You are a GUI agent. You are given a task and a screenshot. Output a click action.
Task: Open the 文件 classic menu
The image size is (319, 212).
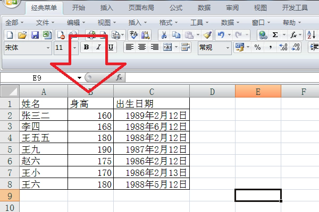click(45, 22)
